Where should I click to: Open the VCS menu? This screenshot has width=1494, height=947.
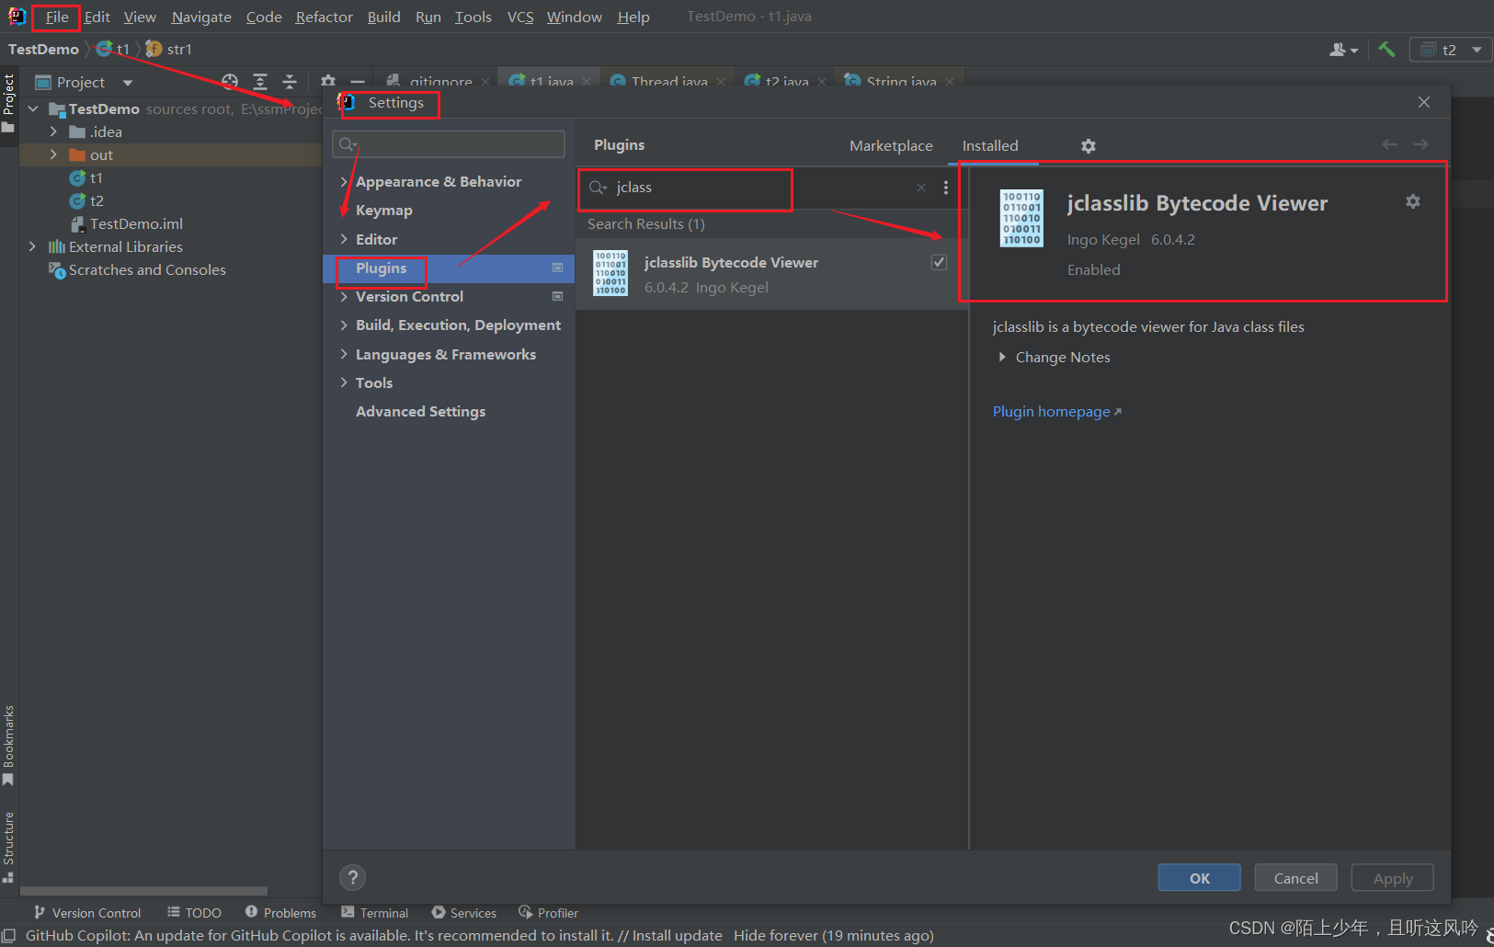[x=520, y=17]
